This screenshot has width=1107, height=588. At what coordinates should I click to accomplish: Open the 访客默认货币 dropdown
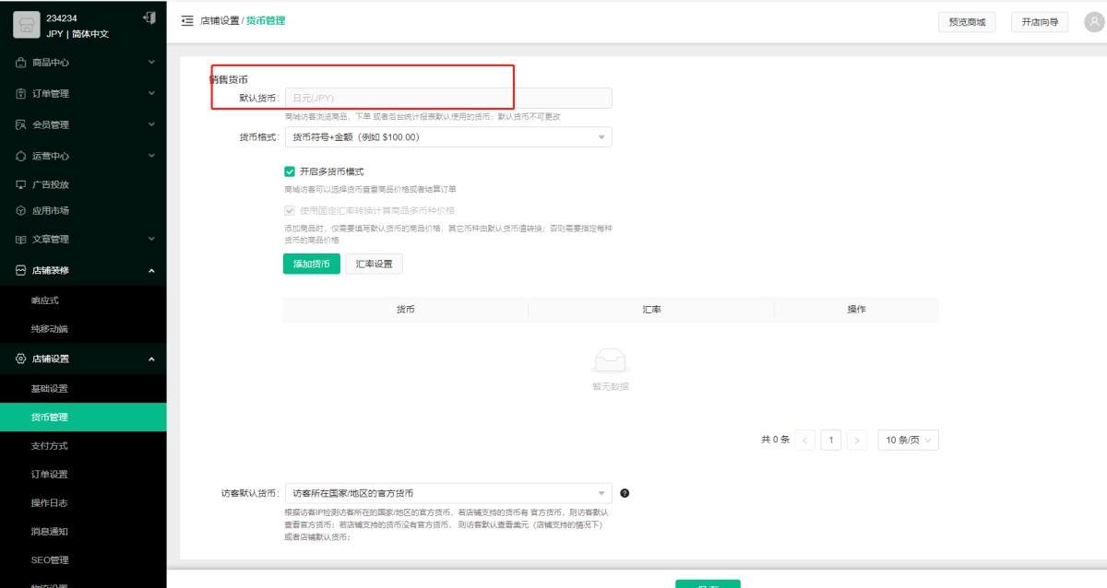447,493
